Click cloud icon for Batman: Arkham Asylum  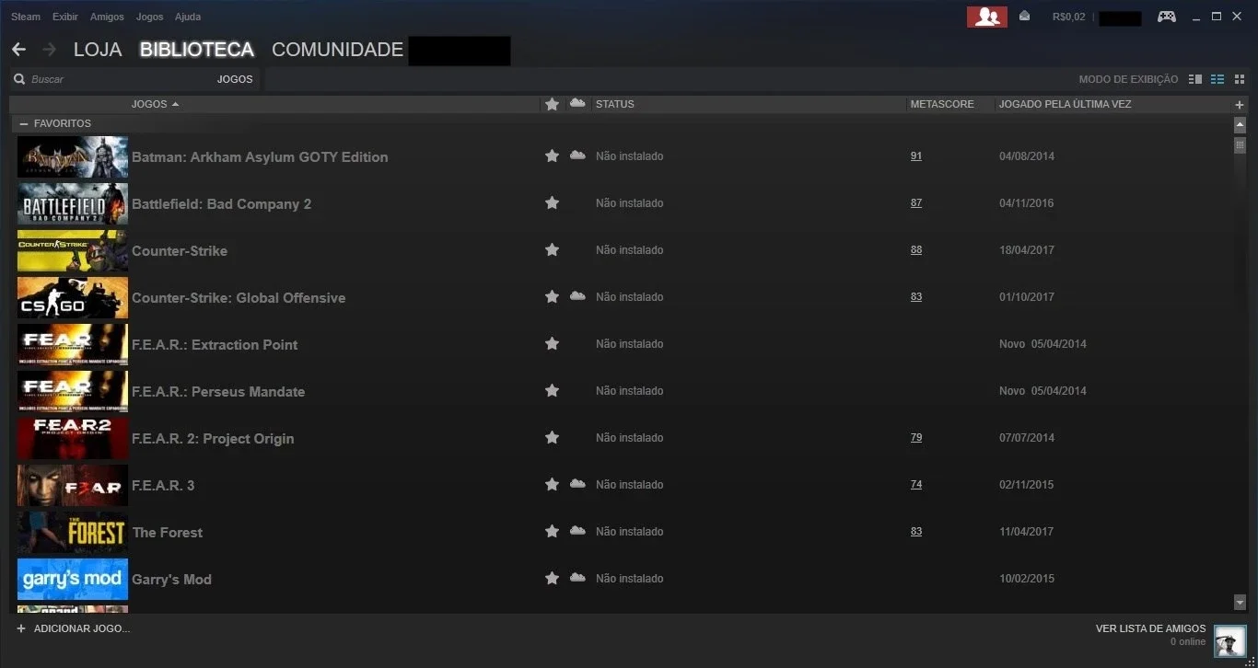point(577,155)
